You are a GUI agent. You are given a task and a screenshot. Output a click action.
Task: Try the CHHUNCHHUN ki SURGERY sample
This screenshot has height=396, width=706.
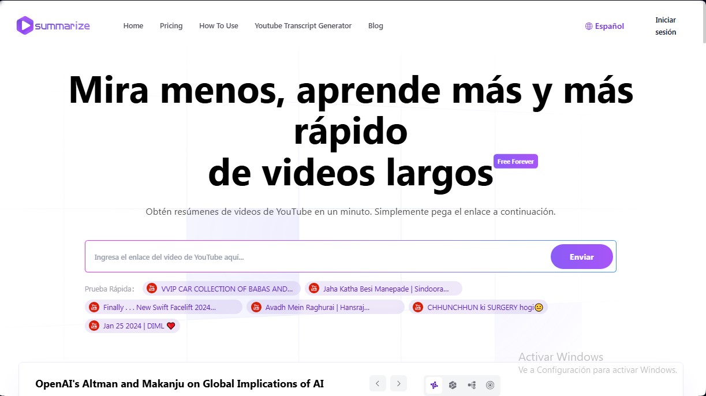click(x=478, y=307)
